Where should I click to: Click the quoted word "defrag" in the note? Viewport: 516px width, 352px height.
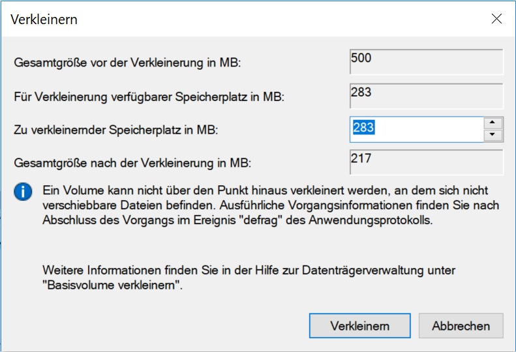coord(254,220)
